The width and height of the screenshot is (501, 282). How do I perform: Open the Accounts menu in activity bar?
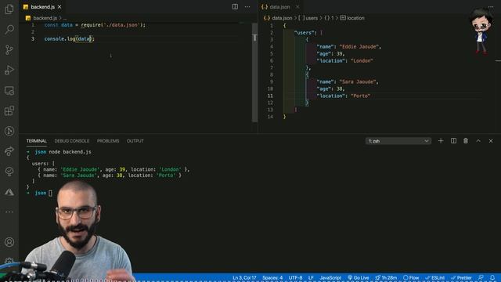[9, 242]
